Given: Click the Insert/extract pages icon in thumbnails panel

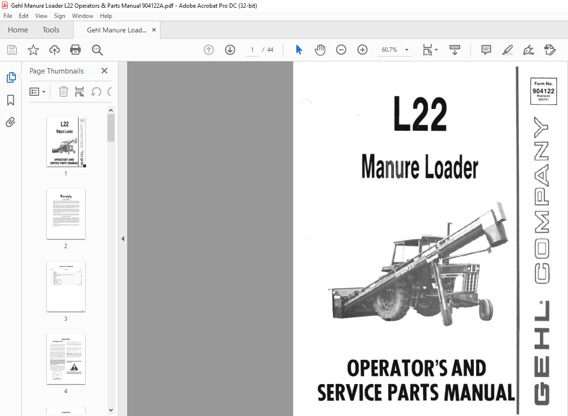Looking at the screenshot, I should click(x=79, y=92).
